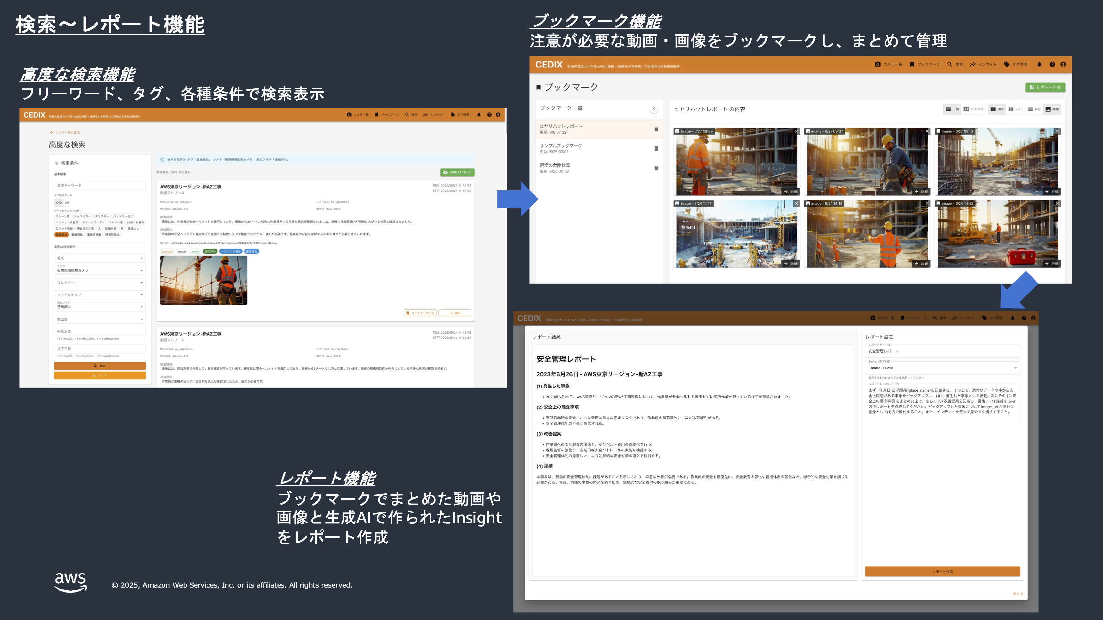
Task: Remove the image - 6/27 09:39 bookmark card
Action: coord(796,131)
